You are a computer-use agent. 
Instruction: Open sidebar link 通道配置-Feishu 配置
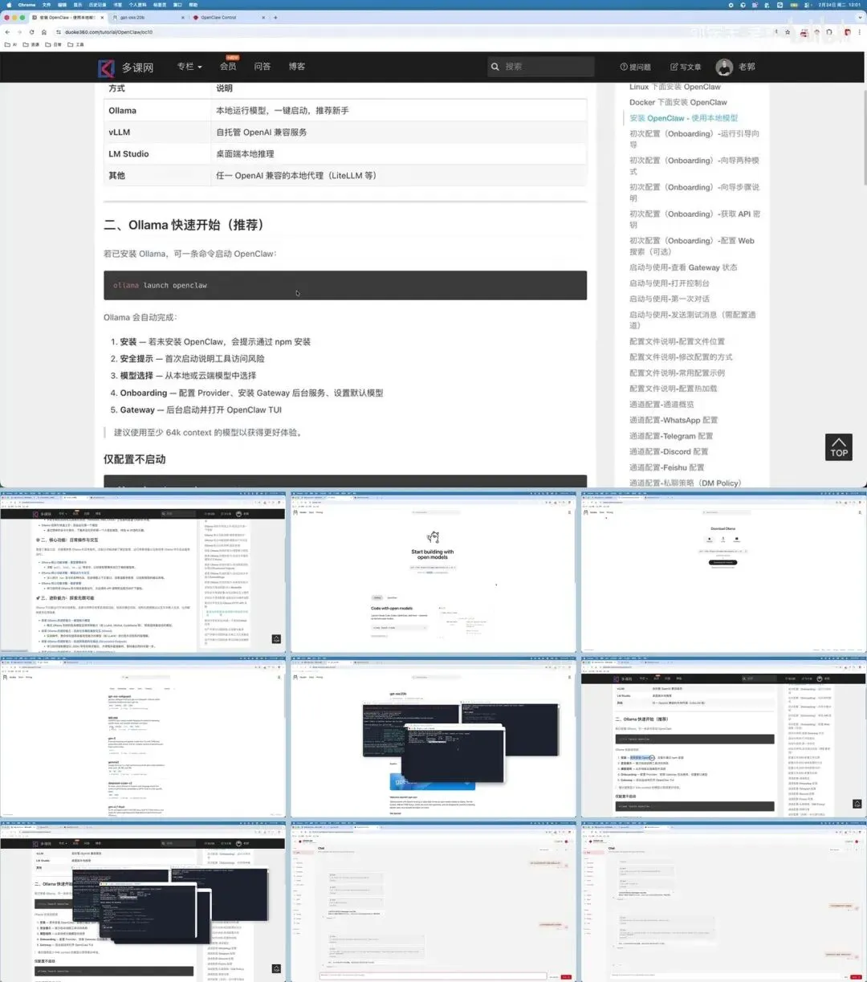[667, 467]
